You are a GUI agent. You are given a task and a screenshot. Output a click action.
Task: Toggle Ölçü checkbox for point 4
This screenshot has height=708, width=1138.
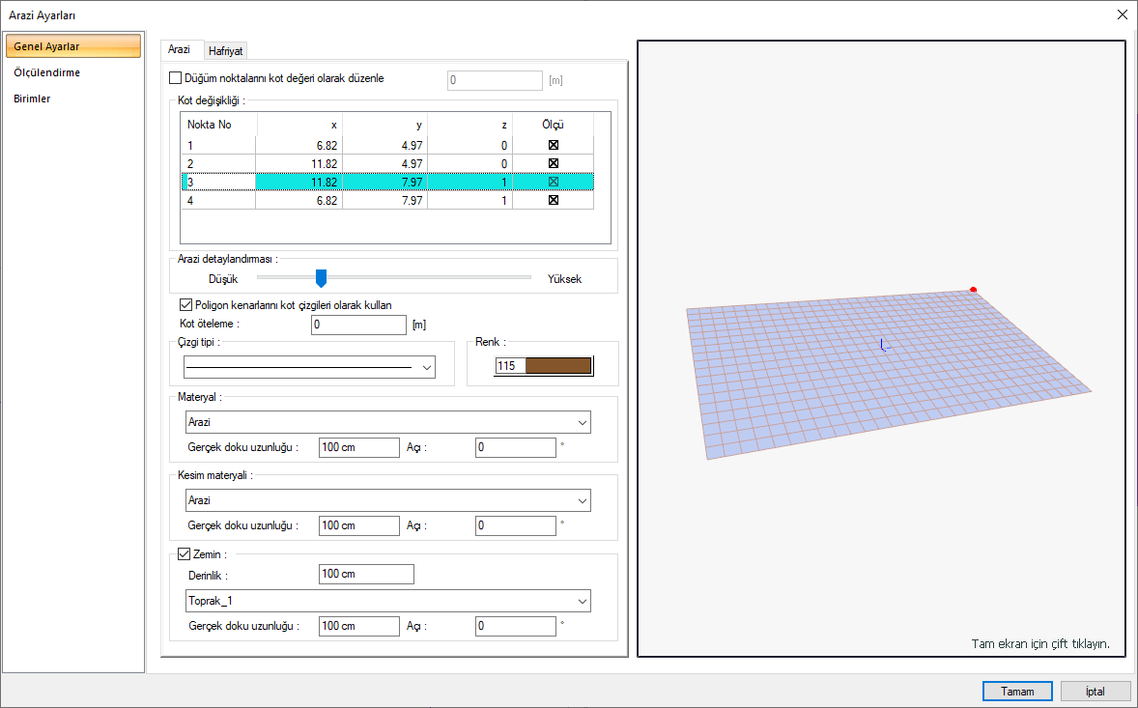tap(554, 200)
